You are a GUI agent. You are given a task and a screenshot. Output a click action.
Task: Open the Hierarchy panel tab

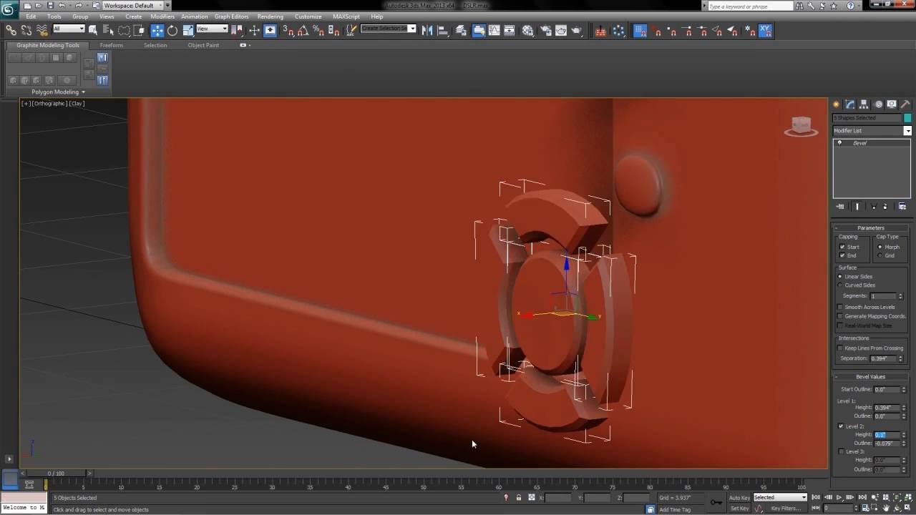[x=864, y=104]
